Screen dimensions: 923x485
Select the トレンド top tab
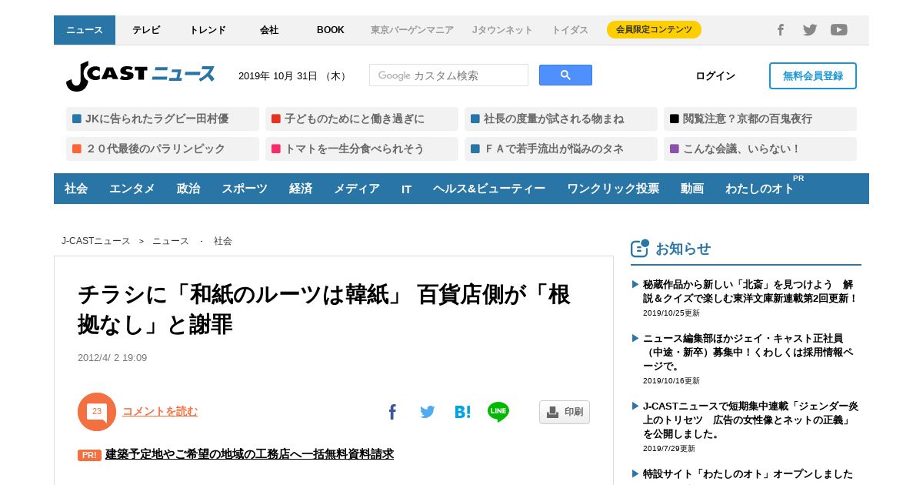208,30
